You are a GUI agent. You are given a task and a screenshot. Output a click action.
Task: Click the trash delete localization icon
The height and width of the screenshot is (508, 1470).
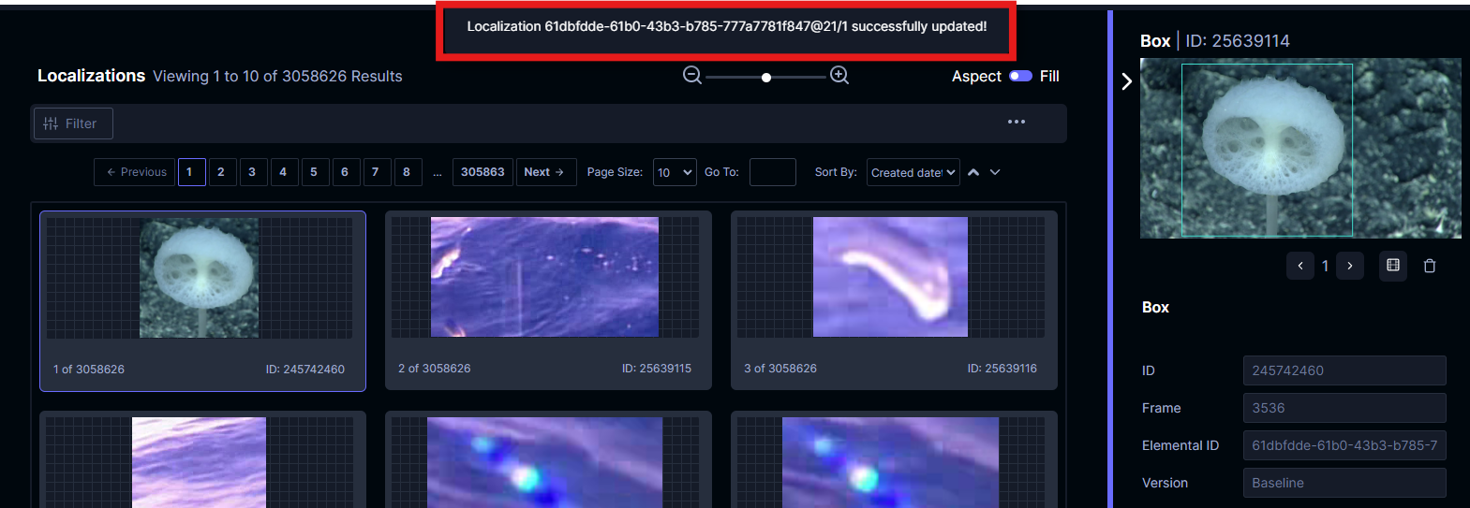(1430, 266)
